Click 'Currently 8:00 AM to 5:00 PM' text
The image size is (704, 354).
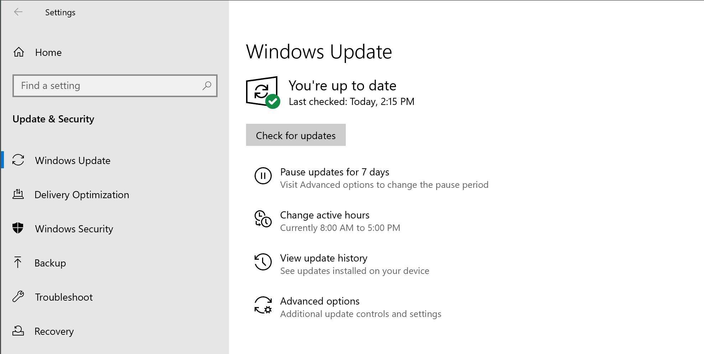[340, 228]
